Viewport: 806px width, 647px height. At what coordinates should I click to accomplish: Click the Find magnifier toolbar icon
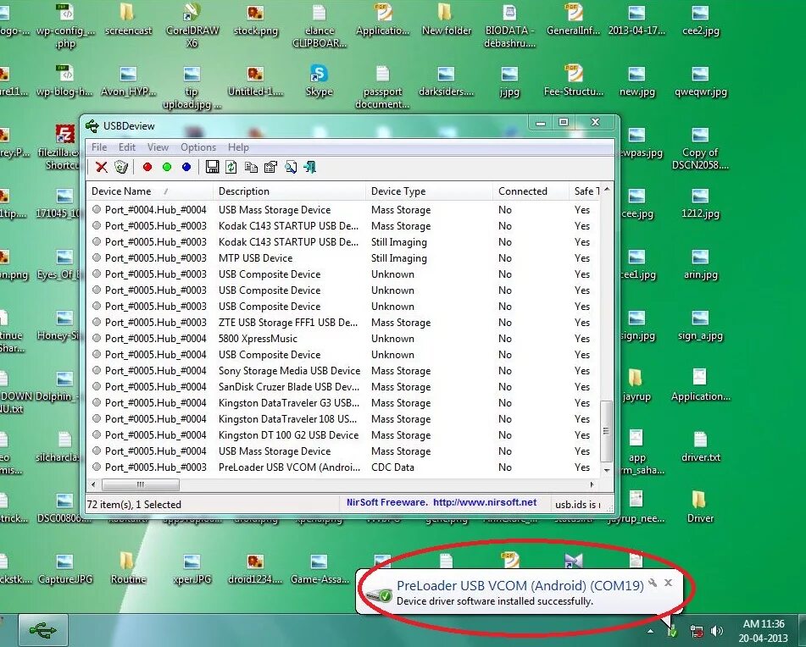291,167
